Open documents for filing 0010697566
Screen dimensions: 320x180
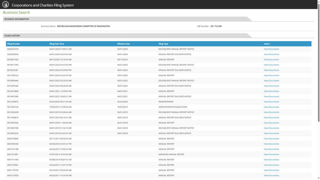(x=271, y=123)
